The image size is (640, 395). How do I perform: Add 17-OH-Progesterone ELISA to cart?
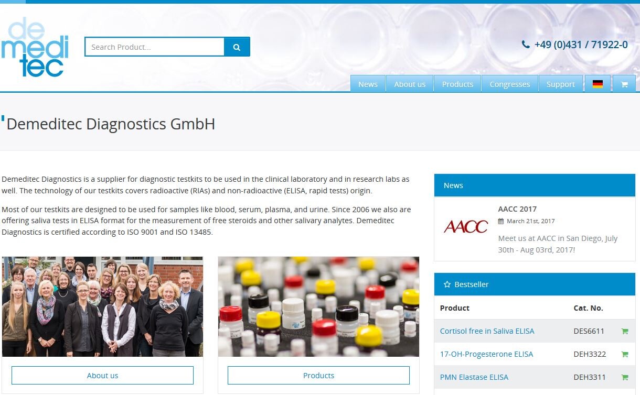624,354
